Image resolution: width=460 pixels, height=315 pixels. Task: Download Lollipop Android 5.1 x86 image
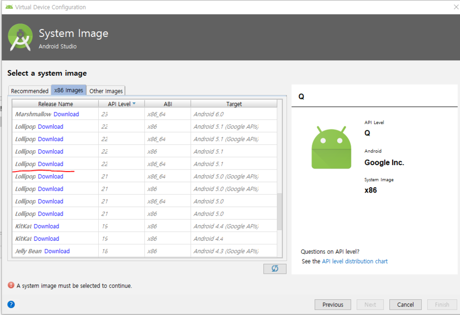tap(51, 152)
